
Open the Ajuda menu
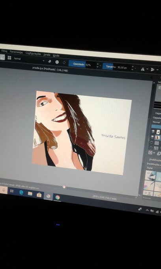tap(56, 55)
